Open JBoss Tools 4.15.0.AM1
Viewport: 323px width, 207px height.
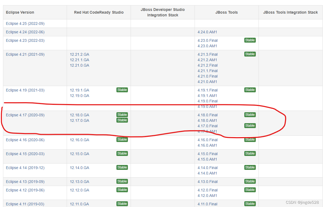tap(207, 159)
